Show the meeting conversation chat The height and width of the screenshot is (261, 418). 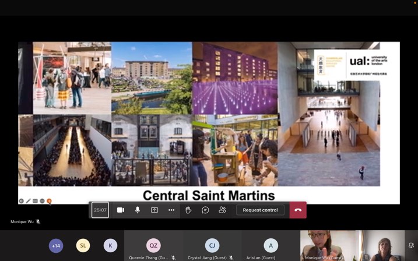pos(205,210)
